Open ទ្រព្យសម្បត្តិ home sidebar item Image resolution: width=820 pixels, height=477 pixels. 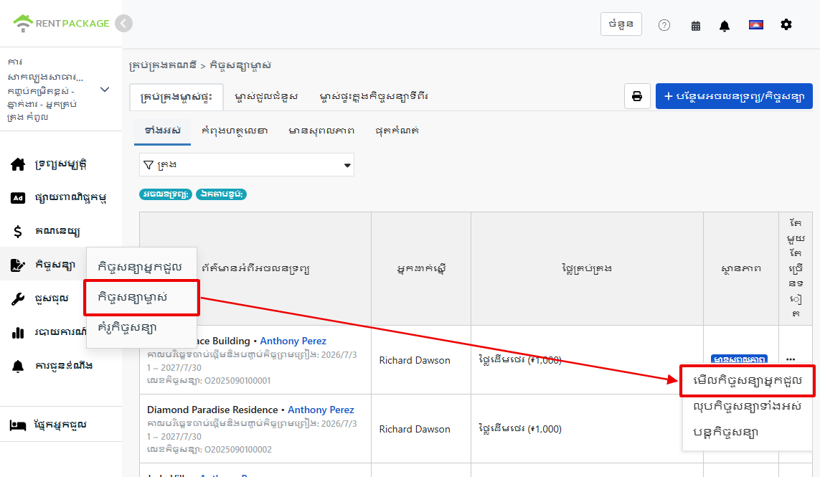(61, 164)
